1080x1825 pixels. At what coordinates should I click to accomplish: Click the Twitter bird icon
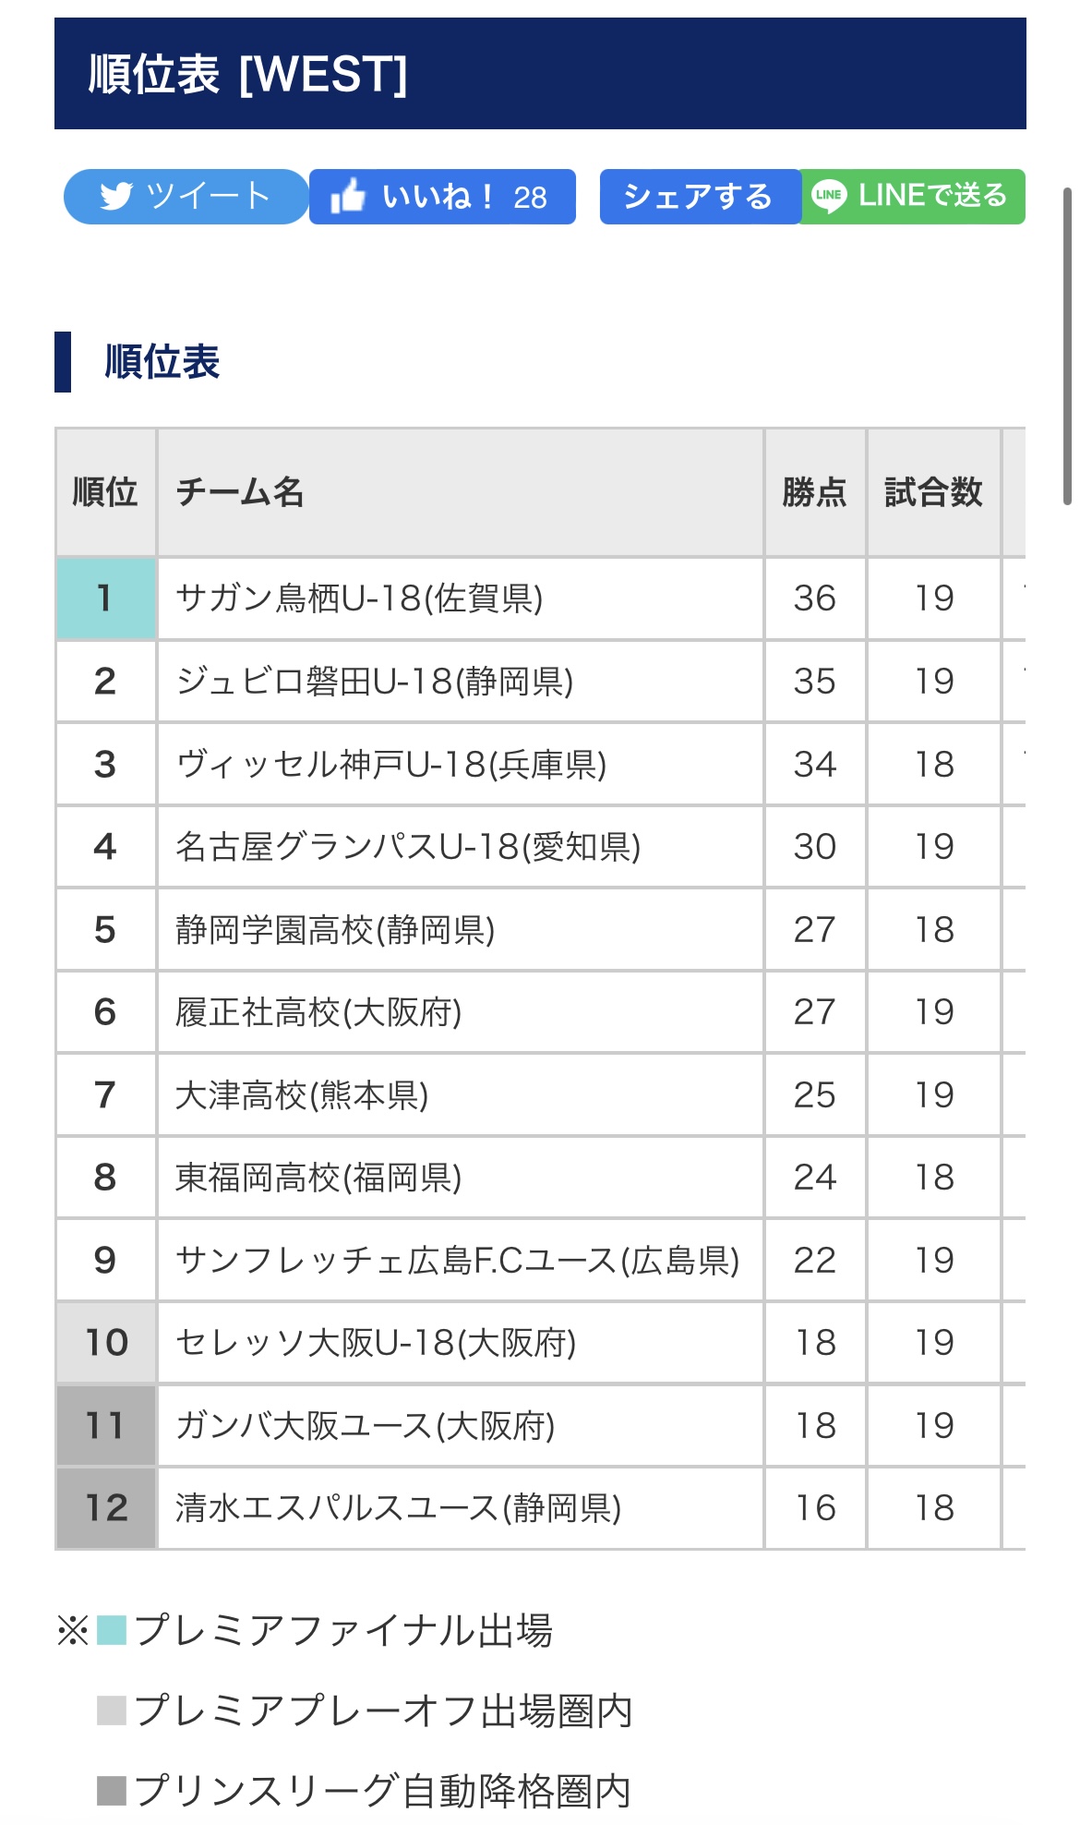tap(116, 197)
